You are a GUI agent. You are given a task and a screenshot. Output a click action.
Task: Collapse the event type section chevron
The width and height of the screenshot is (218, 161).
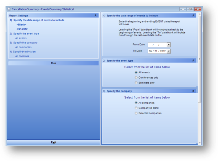[193, 61]
